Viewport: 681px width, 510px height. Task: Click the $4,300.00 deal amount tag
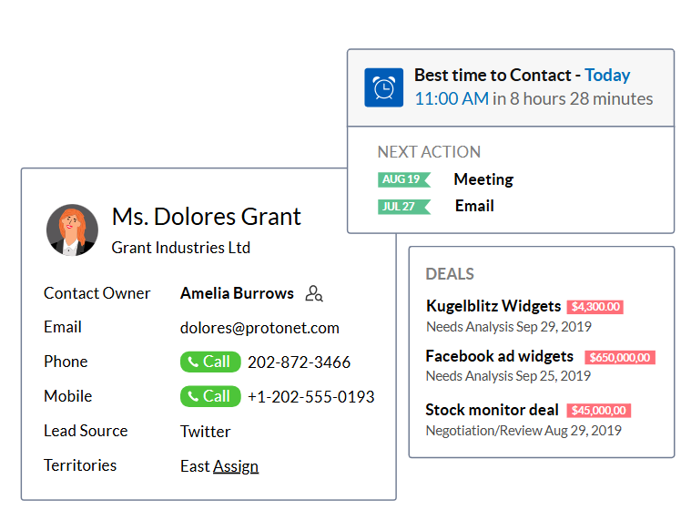(595, 307)
